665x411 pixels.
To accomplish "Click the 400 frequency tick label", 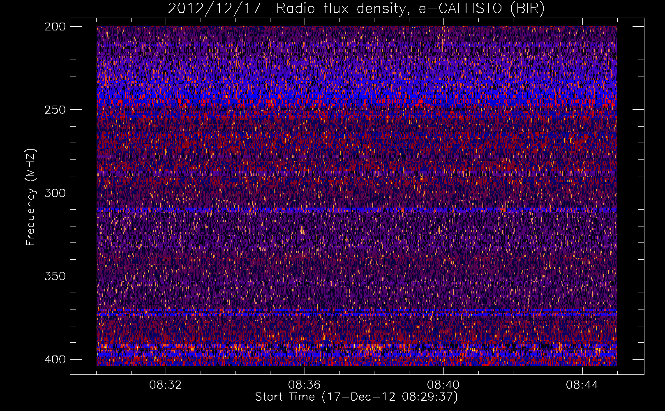I will click(55, 360).
